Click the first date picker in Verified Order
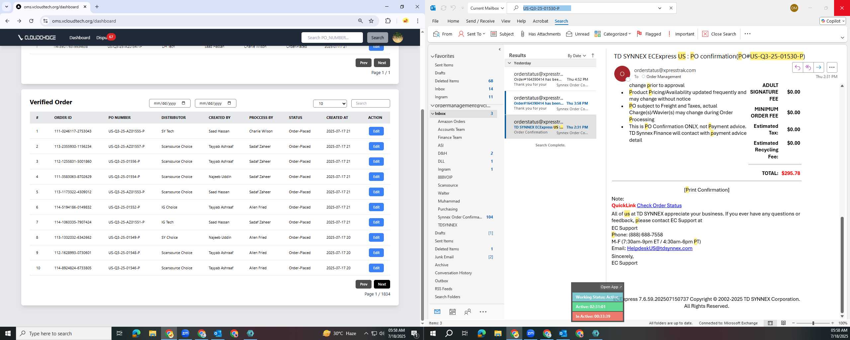 point(170,103)
